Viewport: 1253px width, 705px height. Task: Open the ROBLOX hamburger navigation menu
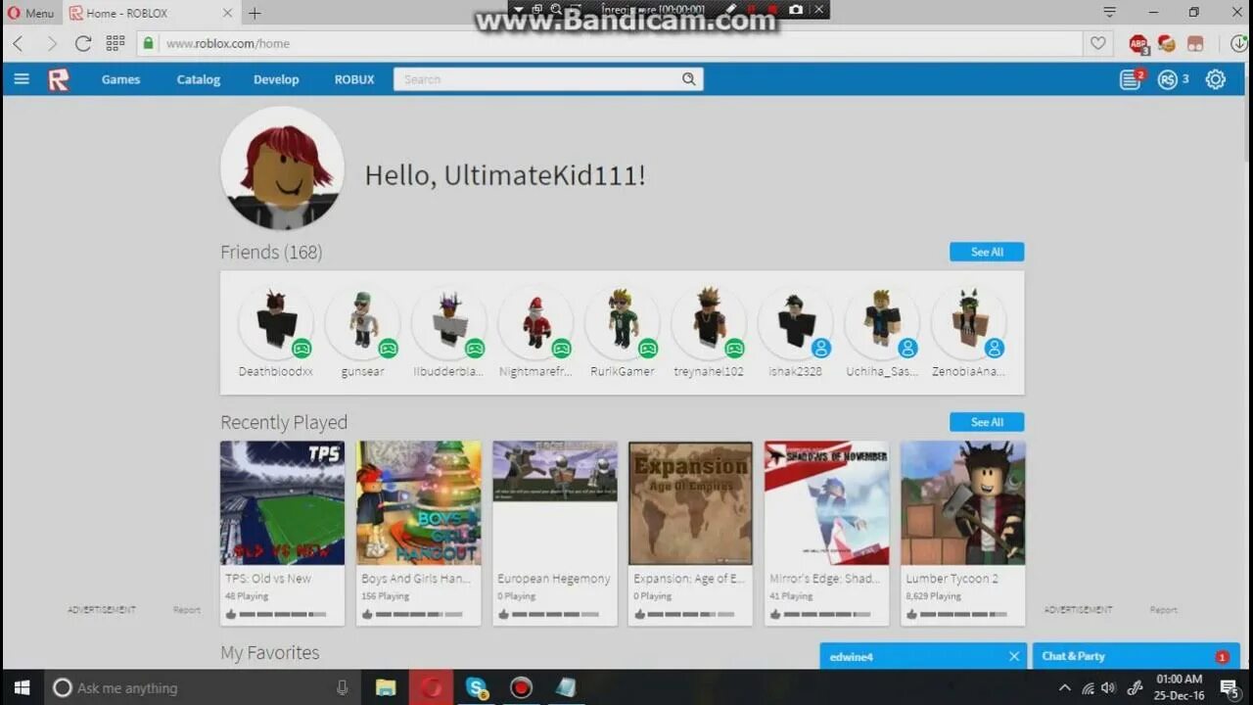[x=22, y=79]
